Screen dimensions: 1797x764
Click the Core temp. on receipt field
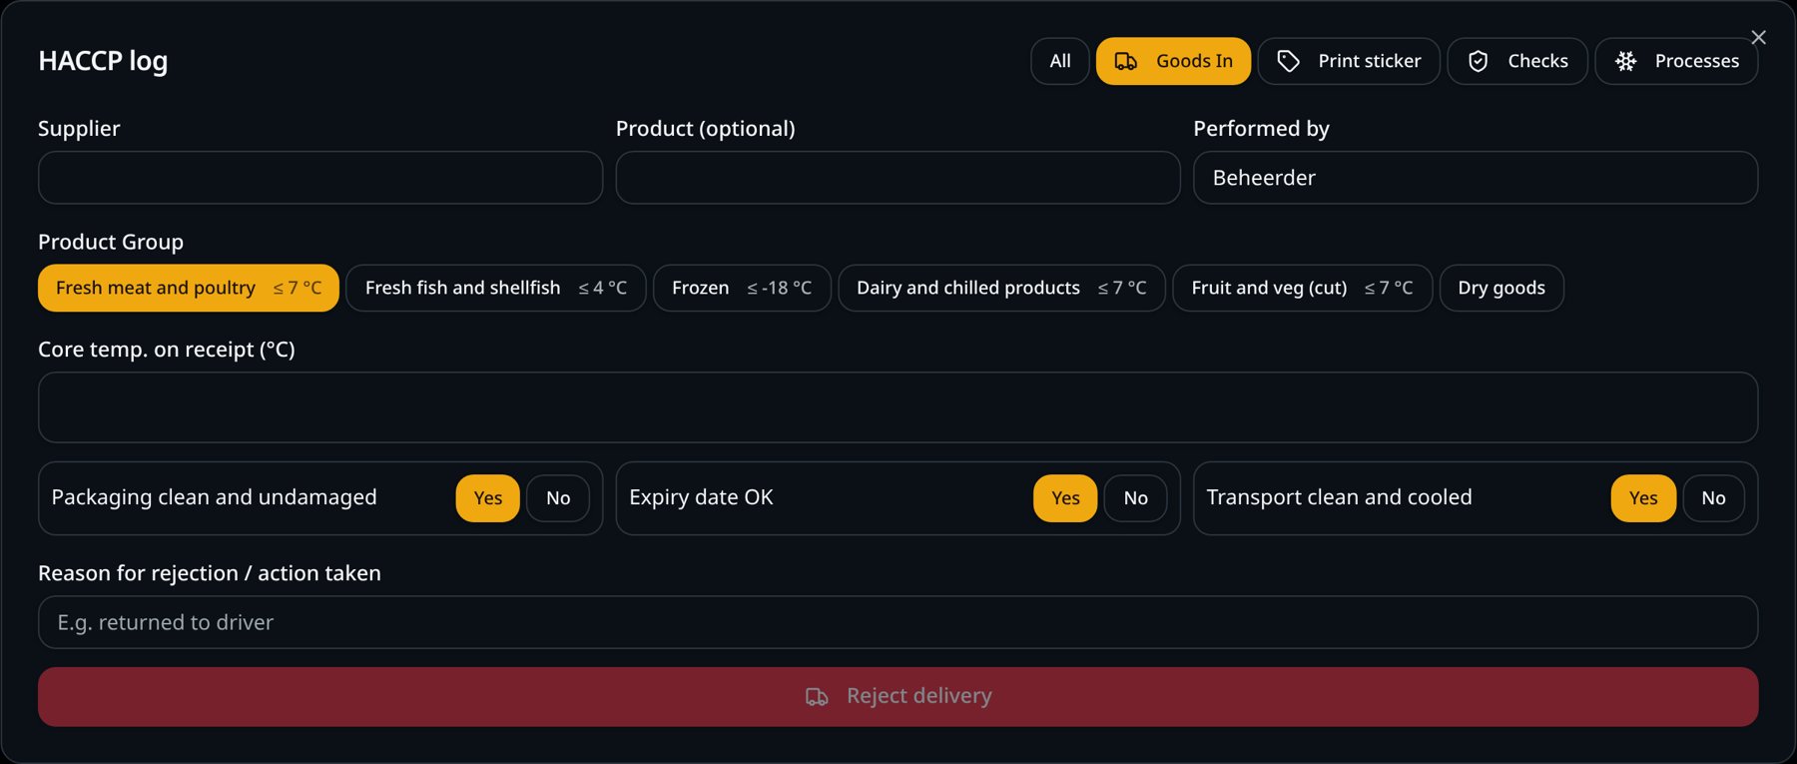click(x=898, y=407)
